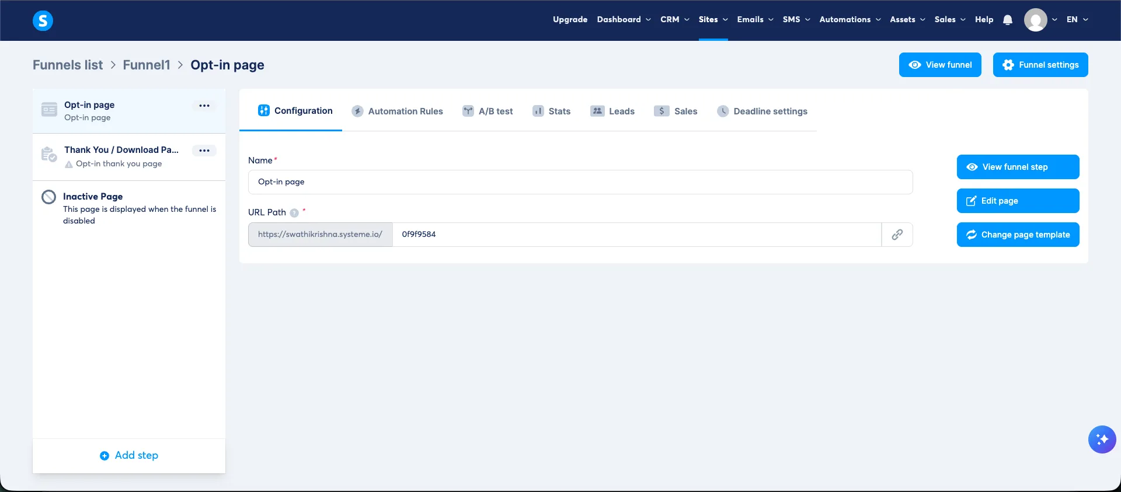Click the Automation Rules lightning icon
The image size is (1121, 492).
pyautogui.click(x=357, y=111)
